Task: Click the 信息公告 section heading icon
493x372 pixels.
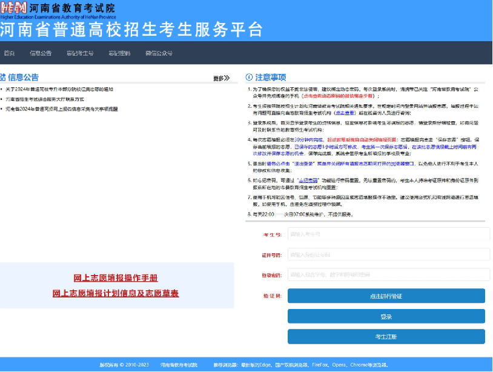Action: [x=3, y=77]
